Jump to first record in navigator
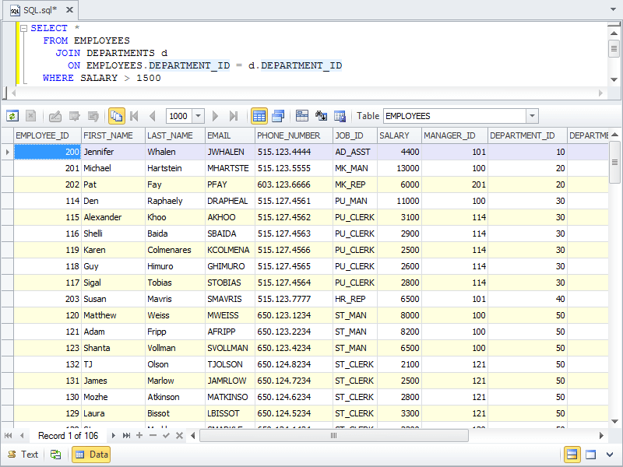Screen dimensions: 623x467 pyautogui.click(x=8, y=436)
